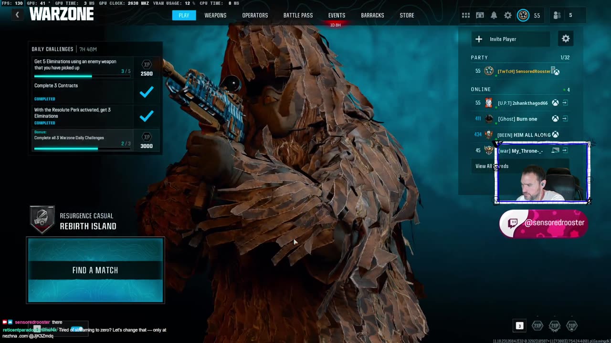This screenshot has height=343, width=611.
Task: Click the webcam overlay thumbnail
Action: click(x=543, y=173)
